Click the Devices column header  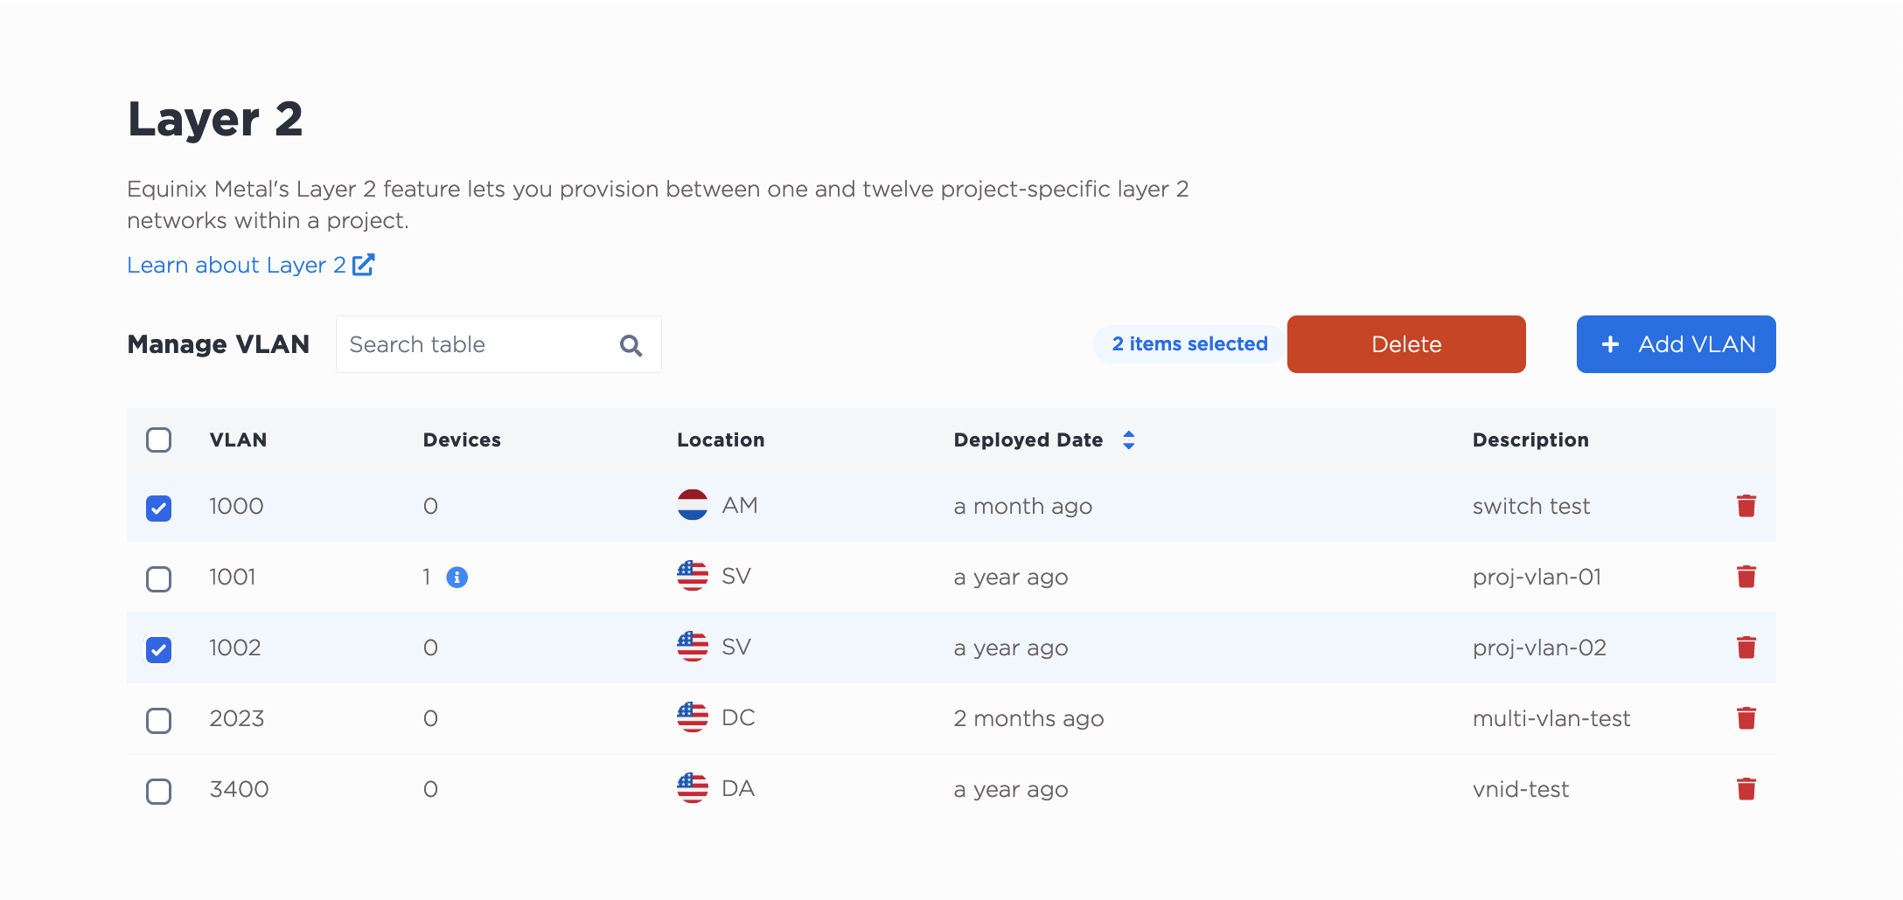coord(462,440)
